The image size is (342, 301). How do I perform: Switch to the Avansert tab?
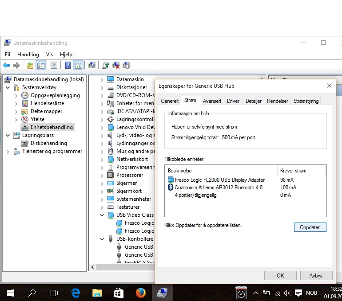tap(212, 101)
